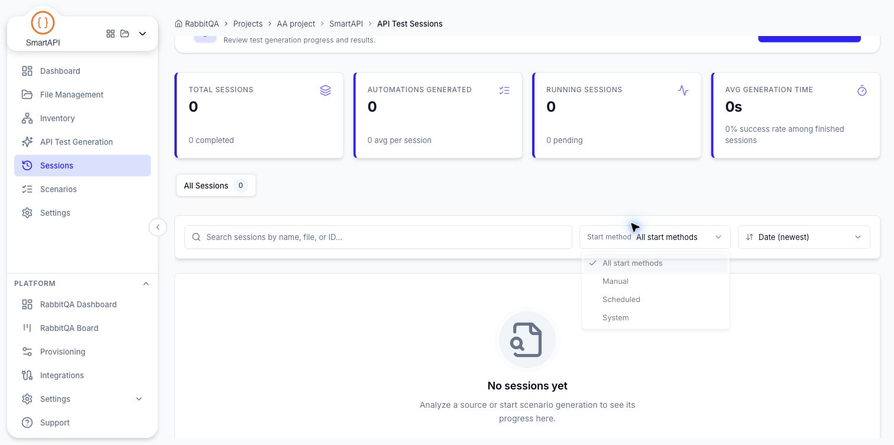894x445 pixels.
Task: Click the RabbitQA Board icon
Action: (27, 328)
